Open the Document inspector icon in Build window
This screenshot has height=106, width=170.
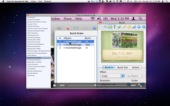pyautogui.click(x=100, y=27)
